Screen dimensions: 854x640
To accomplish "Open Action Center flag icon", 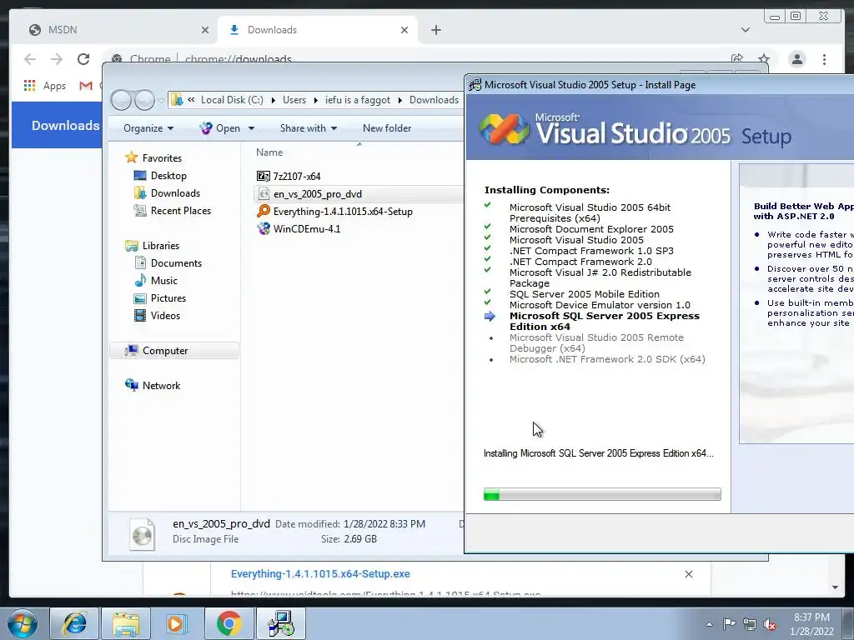I will point(729,623).
